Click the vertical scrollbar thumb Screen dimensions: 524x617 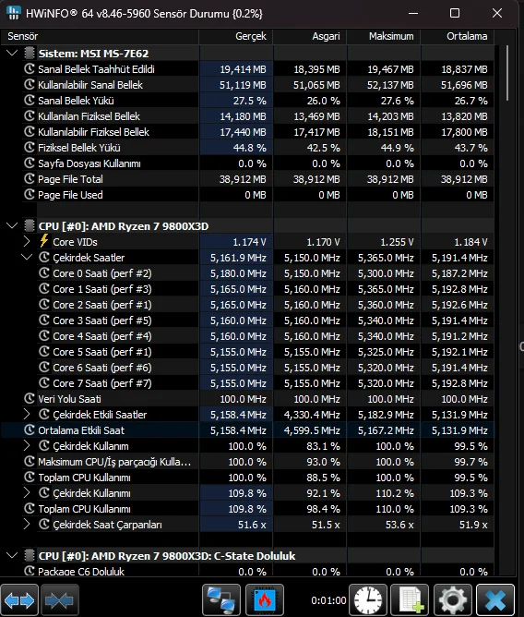(507, 73)
